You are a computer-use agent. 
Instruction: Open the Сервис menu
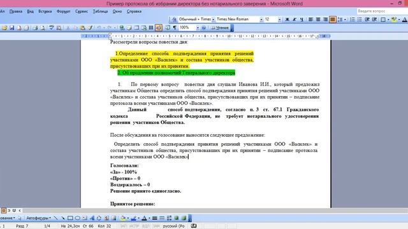tap(82, 11)
